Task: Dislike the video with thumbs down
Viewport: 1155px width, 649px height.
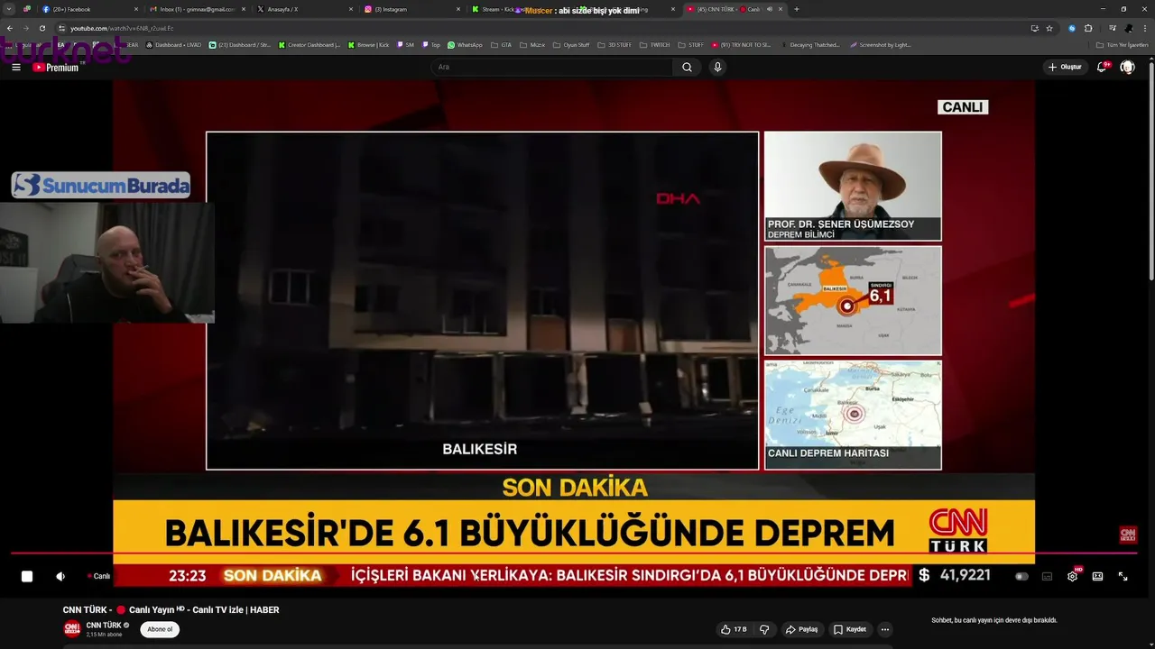Action: [x=764, y=629]
